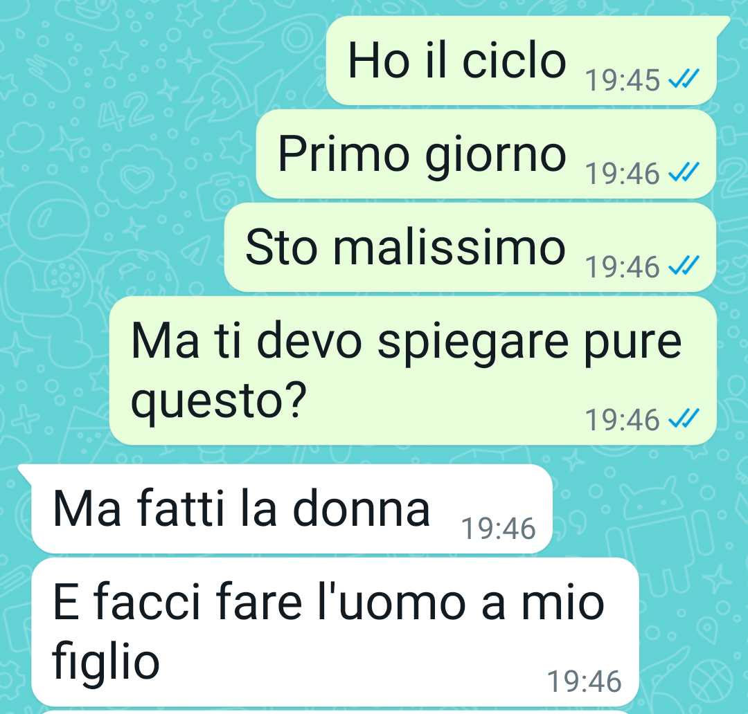Screen dimensions: 748x714
Task: Tap the 'Sto malissimo' message bubble
Action: point(470,248)
